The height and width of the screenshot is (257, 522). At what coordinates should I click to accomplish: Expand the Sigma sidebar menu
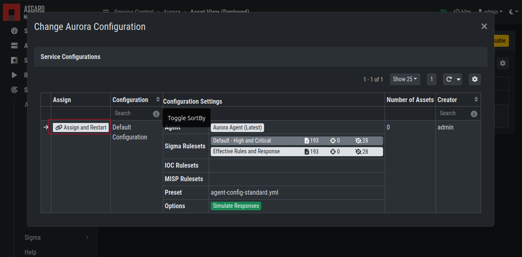57,237
